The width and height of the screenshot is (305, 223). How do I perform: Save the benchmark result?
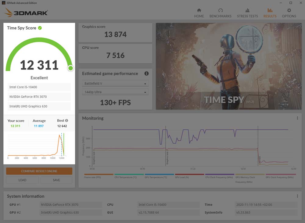click(x=56, y=180)
